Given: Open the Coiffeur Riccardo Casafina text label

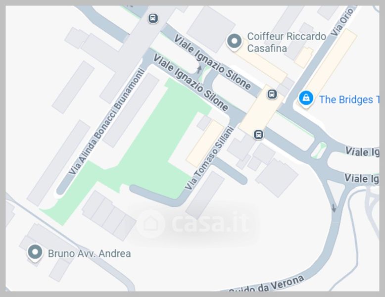Looking at the screenshot, I should pos(287,42).
